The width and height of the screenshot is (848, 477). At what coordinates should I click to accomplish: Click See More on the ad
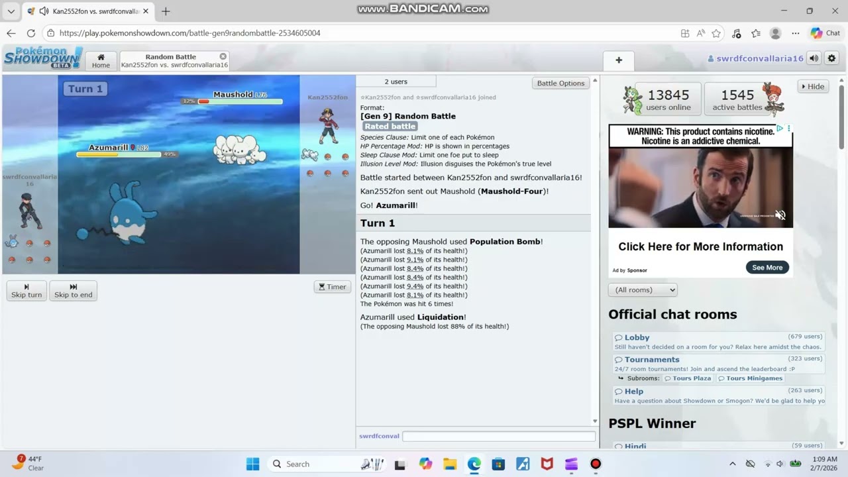767,267
